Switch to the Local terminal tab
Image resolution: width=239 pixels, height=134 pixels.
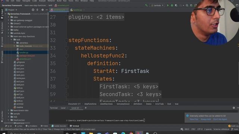(x=63, y=108)
